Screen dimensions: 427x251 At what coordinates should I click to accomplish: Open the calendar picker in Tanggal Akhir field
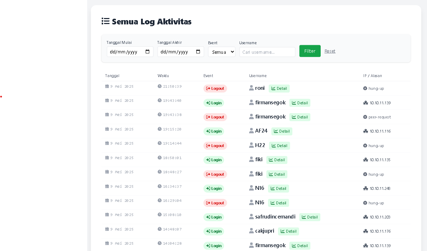coord(198,52)
